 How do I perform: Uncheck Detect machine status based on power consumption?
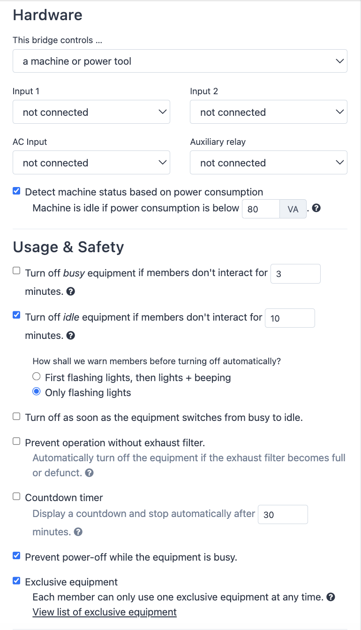click(x=16, y=191)
